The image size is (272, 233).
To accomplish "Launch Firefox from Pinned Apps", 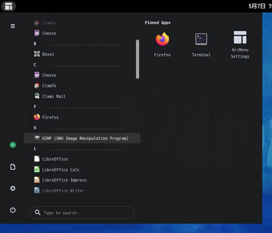I will tap(162, 45).
